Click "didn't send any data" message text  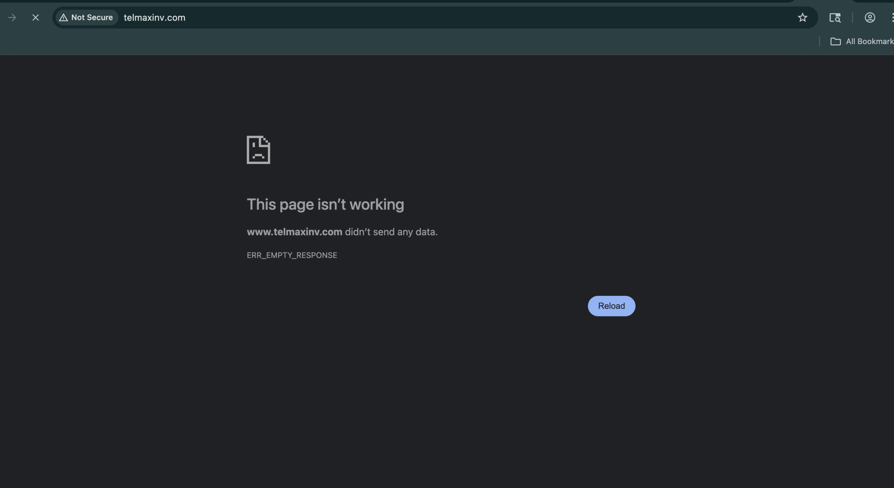pyautogui.click(x=391, y=232)
